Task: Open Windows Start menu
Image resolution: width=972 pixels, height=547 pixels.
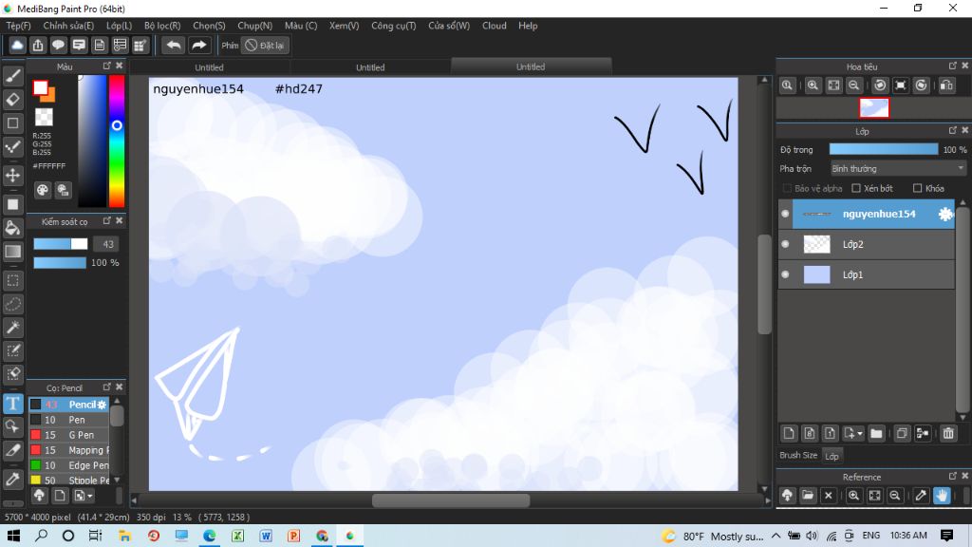Action: click(13, 536)
